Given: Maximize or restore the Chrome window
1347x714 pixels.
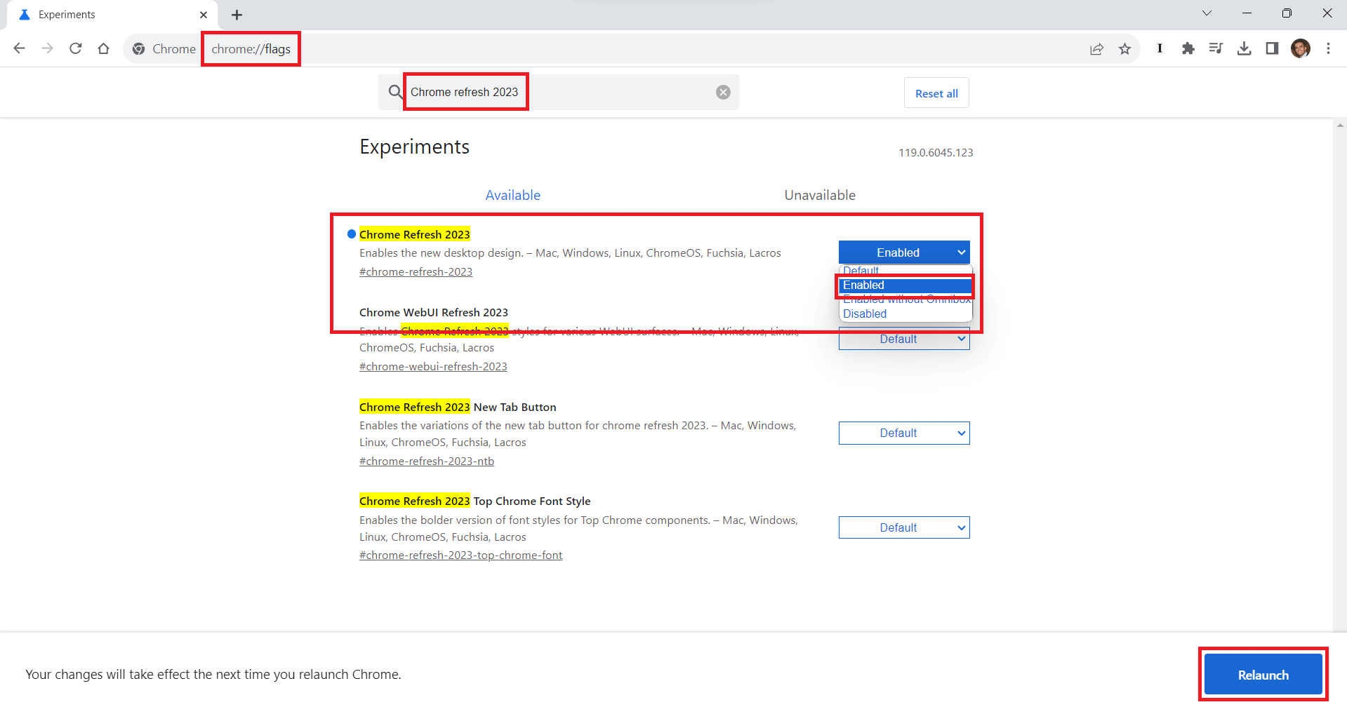Looking at the screenshot, I should 1287,13.
